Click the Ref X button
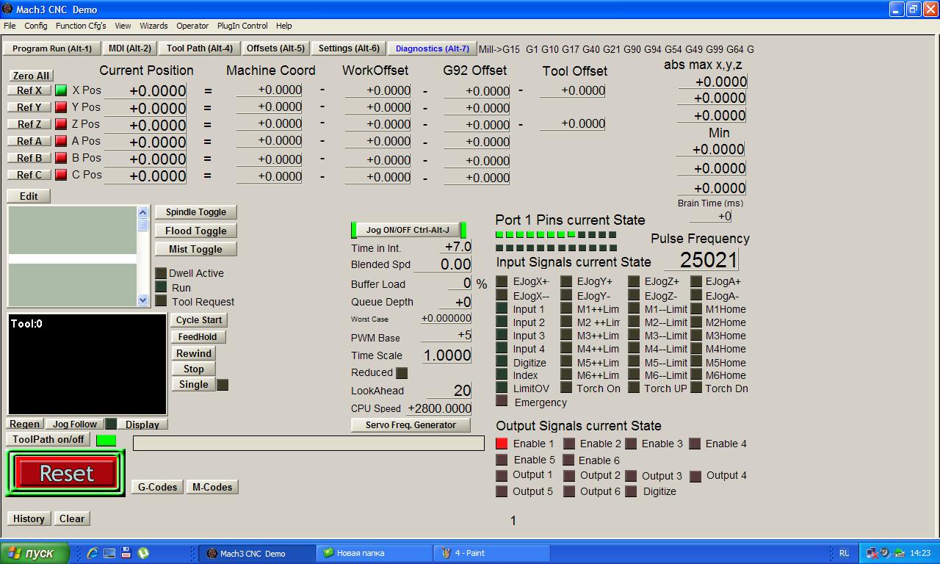This screenshot has height=564, width=940. click(x=29, y=90)
